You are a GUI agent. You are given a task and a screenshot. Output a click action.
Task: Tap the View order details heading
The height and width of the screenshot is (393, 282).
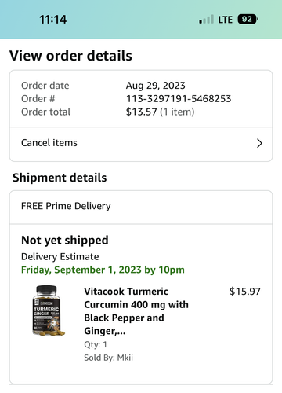pyautogui.click(x=70, y=56)
